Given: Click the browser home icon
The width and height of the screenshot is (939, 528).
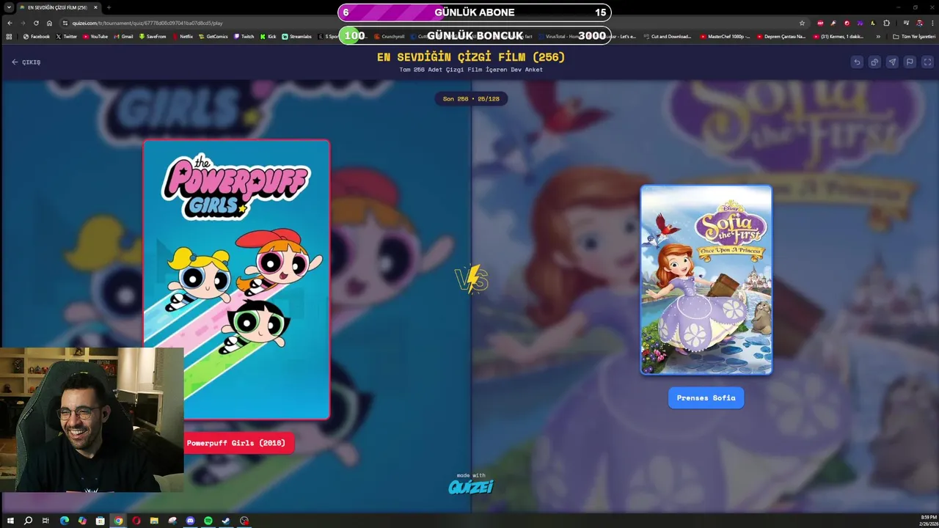Looking at the screenshot, I should pos(49,23).
